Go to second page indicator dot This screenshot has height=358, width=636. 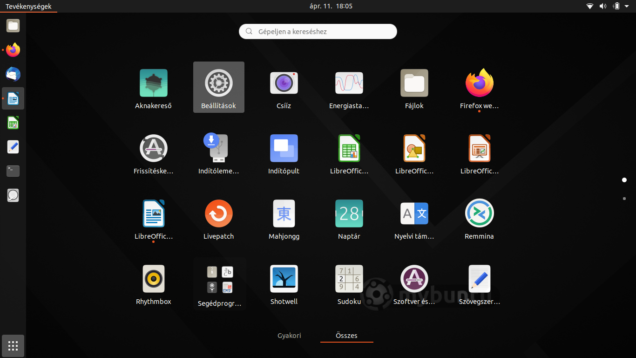(624, 199)
